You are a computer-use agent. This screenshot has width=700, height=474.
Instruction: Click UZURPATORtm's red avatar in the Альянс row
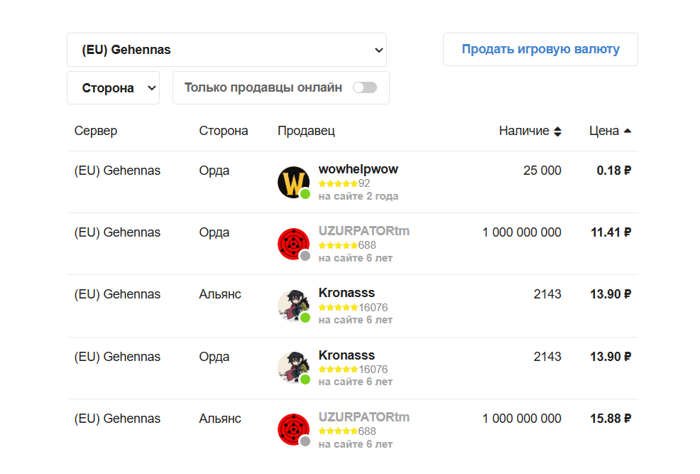[x=292, y=431]
